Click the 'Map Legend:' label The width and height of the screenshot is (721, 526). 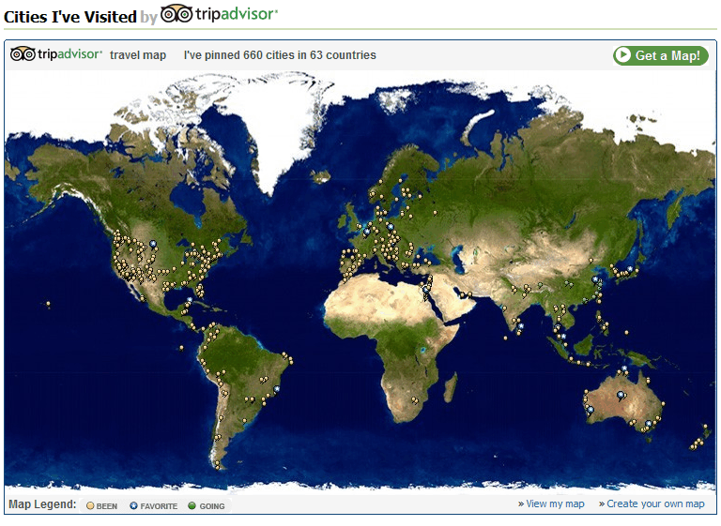[x=42, y=504]
